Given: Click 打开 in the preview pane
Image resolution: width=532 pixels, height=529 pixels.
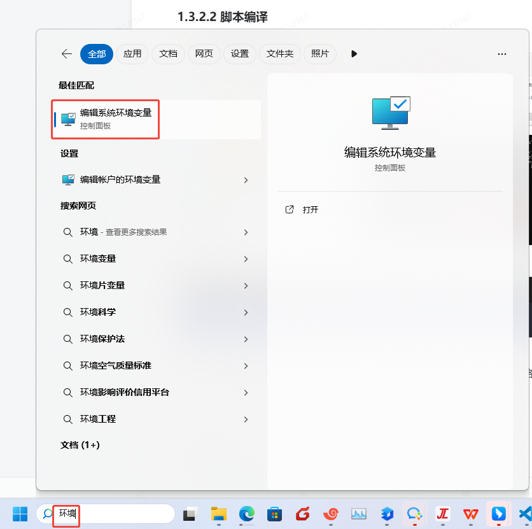Looking at the screenshot, I should pyautogui.click(x=310, y=209).
